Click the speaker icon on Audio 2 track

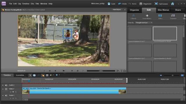click(x=6, y=85)
